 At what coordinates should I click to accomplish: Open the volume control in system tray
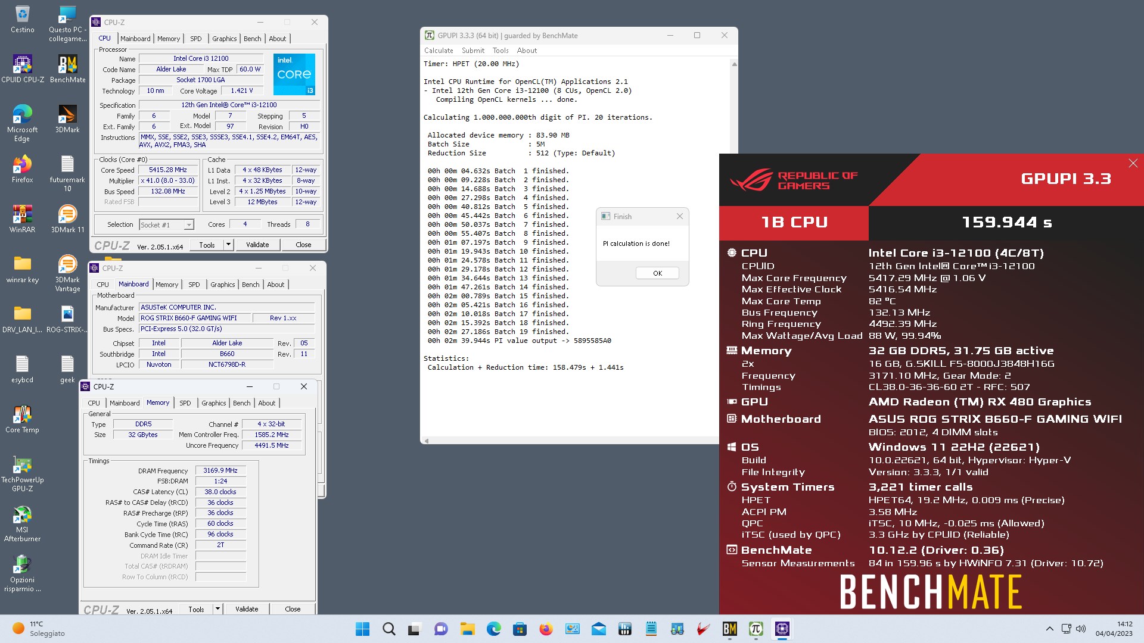1081,629
